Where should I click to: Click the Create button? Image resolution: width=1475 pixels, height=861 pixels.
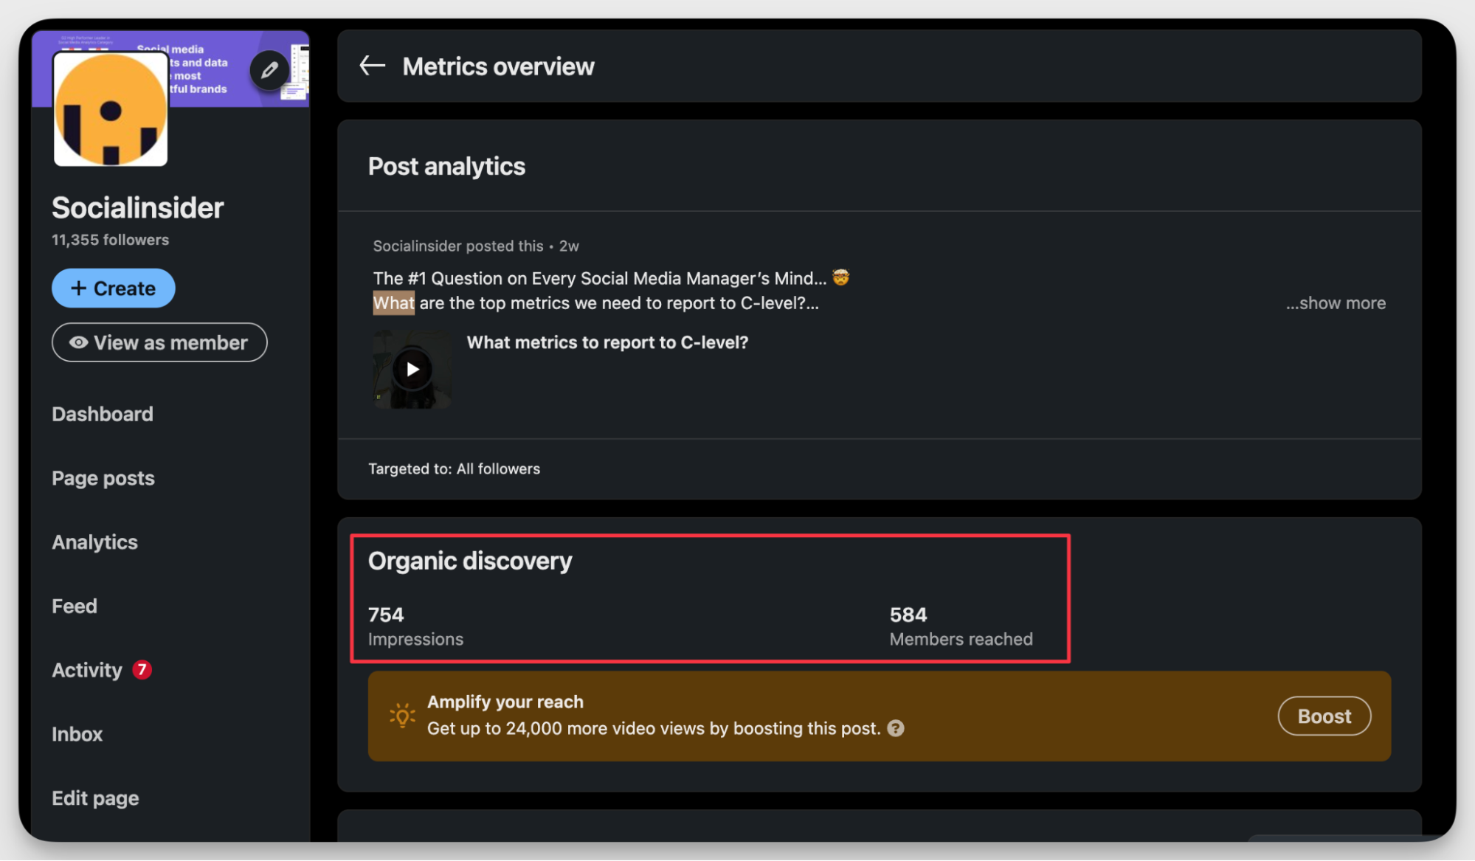[x=113, y=288]
